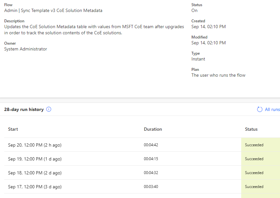Click the Succeeded badge on the Sep 20 run
The height and width of the screenshot is (198, 280).
(254, 145)
